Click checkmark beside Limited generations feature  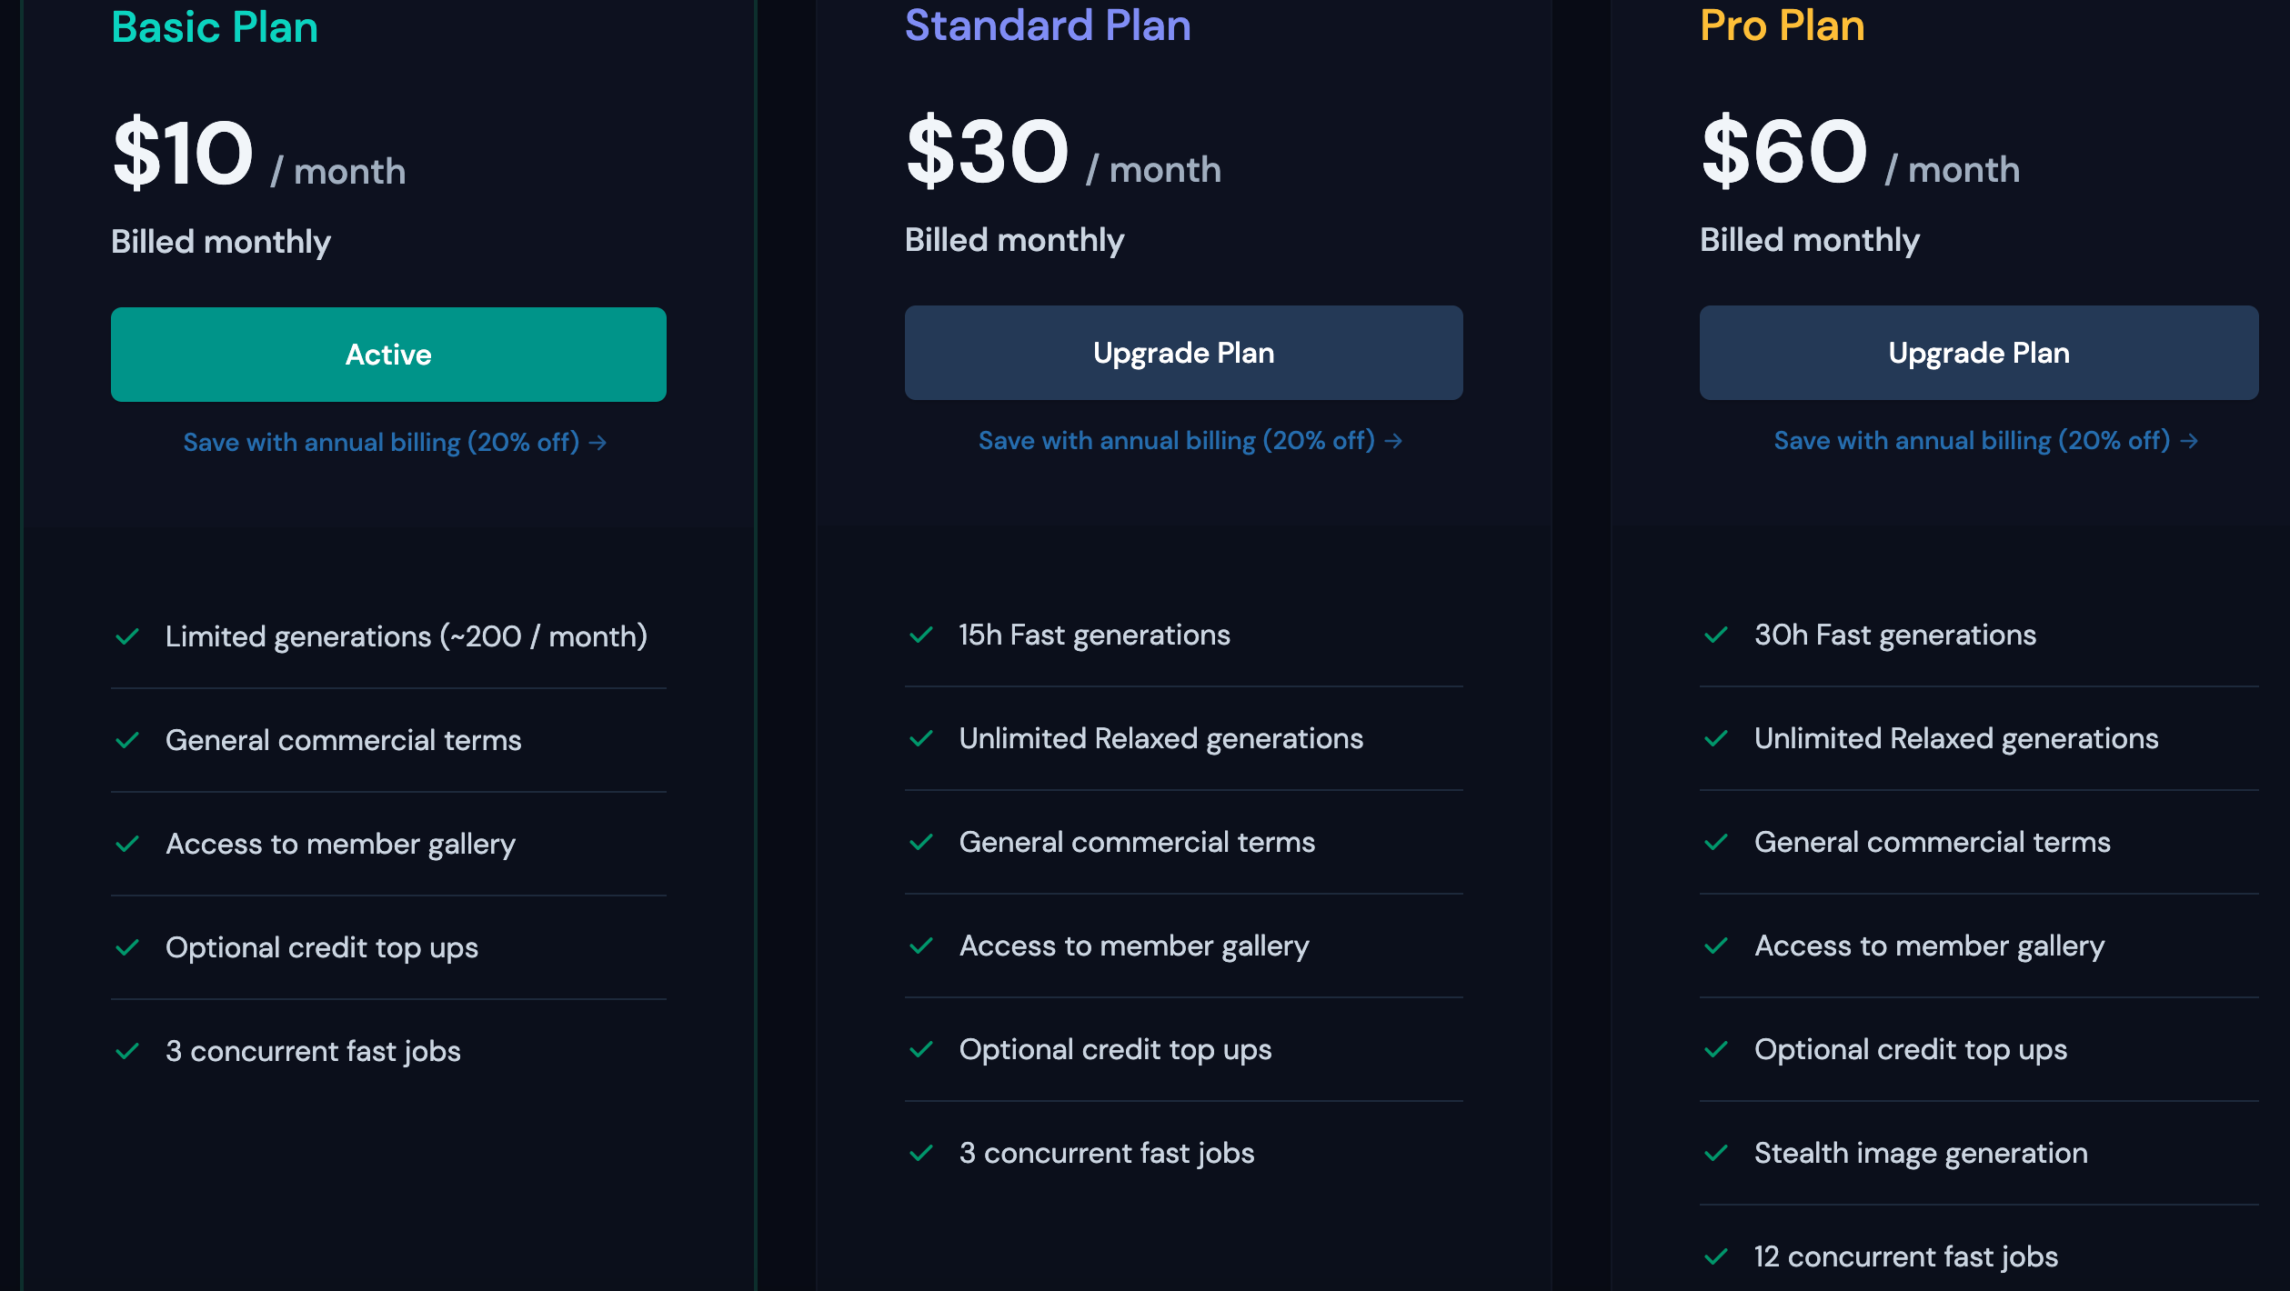(128, 636)
